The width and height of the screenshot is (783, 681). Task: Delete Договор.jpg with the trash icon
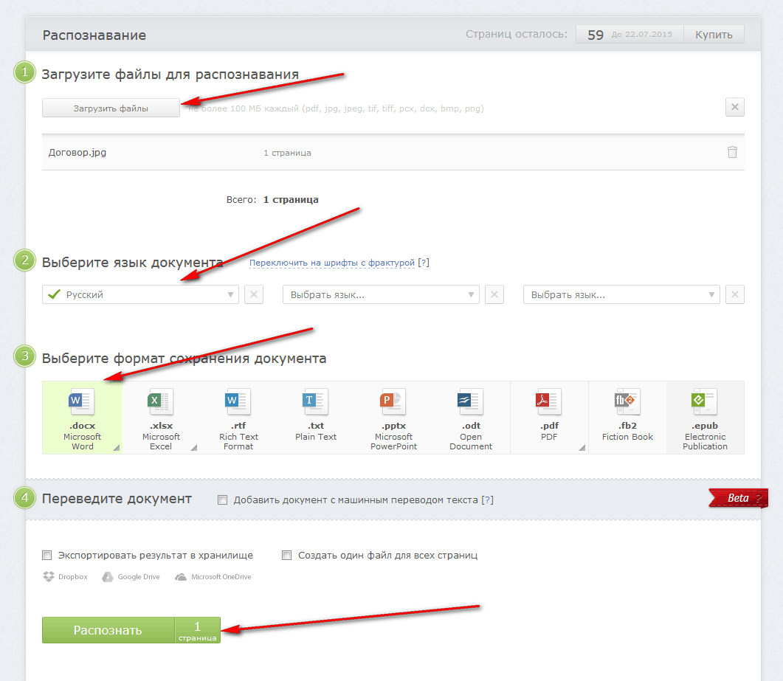click(x=732, y=152)
